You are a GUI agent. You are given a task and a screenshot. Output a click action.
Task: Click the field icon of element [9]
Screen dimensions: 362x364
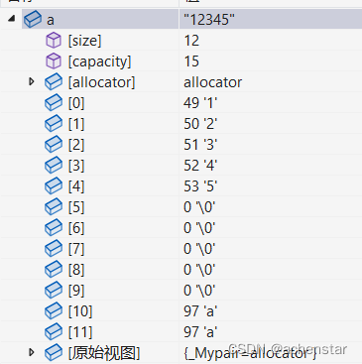click(x=54, y=291)
